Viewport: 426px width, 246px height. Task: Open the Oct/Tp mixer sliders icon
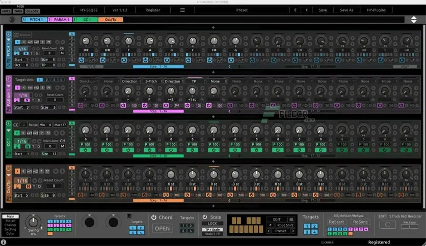pos(9,199)
